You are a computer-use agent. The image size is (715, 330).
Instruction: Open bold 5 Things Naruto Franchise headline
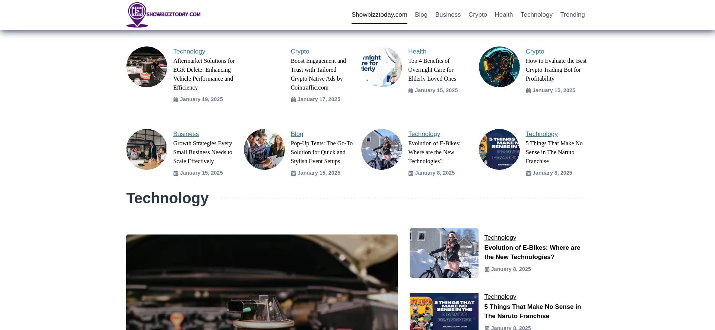point(533,311)
